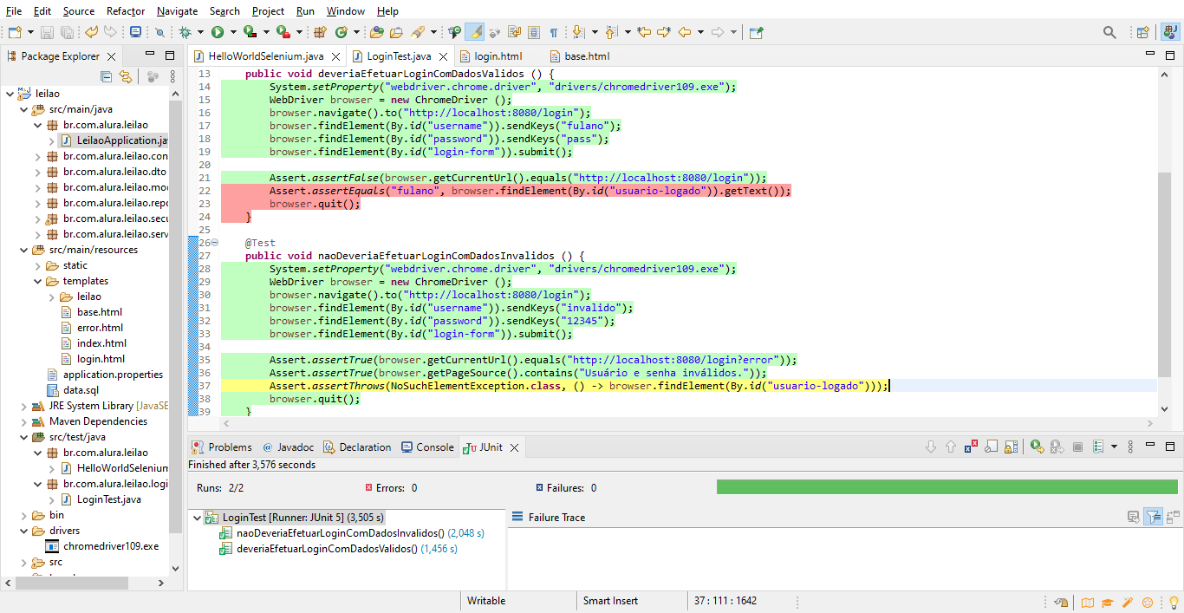The height and width of the screenshot is (613, 1184).
Task: Click the Rerun Test icon in JUnit
Action: click(1036, 447)
